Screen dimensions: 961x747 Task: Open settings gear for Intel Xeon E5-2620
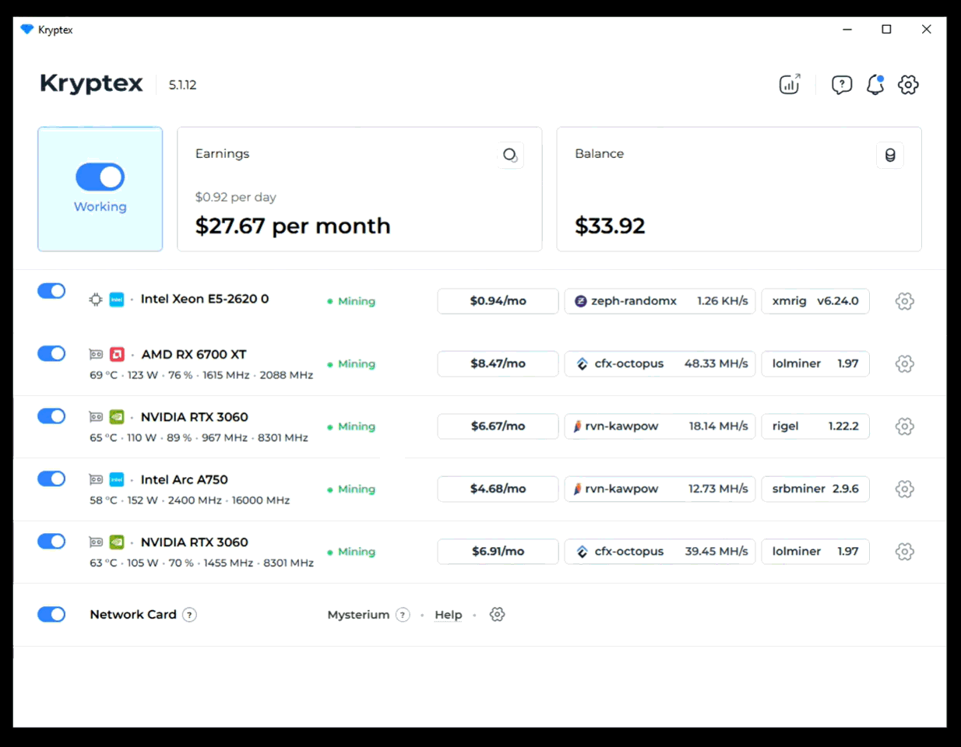(x=904, y=301)
